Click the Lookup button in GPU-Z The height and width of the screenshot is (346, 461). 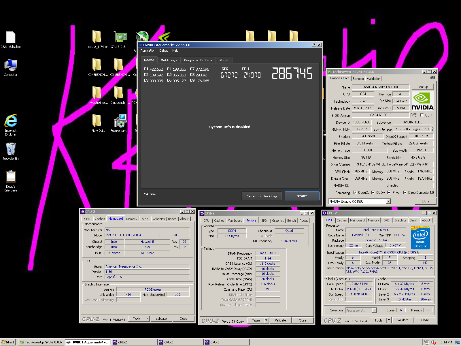click(x=423, y=87)
